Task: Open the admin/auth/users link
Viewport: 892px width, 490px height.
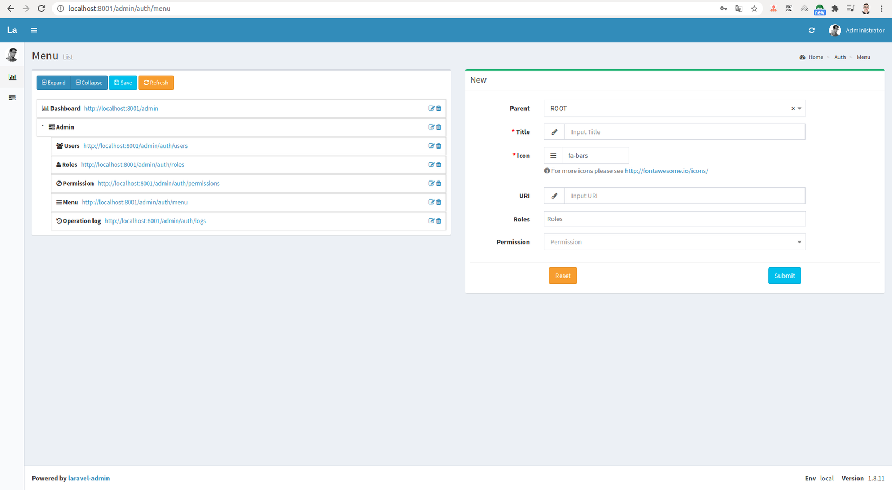Action: point(135,146)
